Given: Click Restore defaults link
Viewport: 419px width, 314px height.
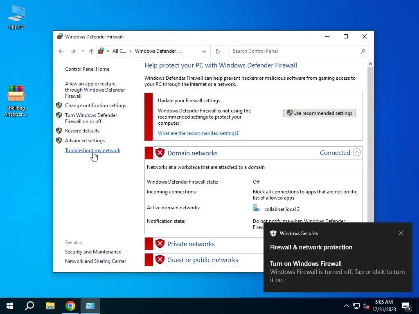Looking at the screenshot, I should pos(82,131).
